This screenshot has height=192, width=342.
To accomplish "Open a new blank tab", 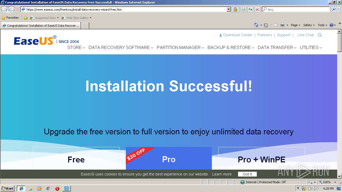I will [x=85, y=26].
